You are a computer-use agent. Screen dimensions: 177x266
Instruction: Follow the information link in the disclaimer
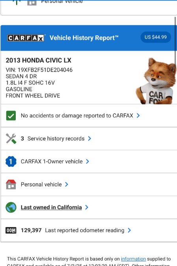click(133, 259)
